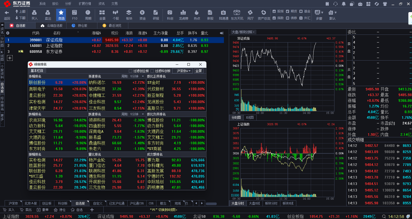Switch to the K线图 chart tab

(x=250, y=117)
